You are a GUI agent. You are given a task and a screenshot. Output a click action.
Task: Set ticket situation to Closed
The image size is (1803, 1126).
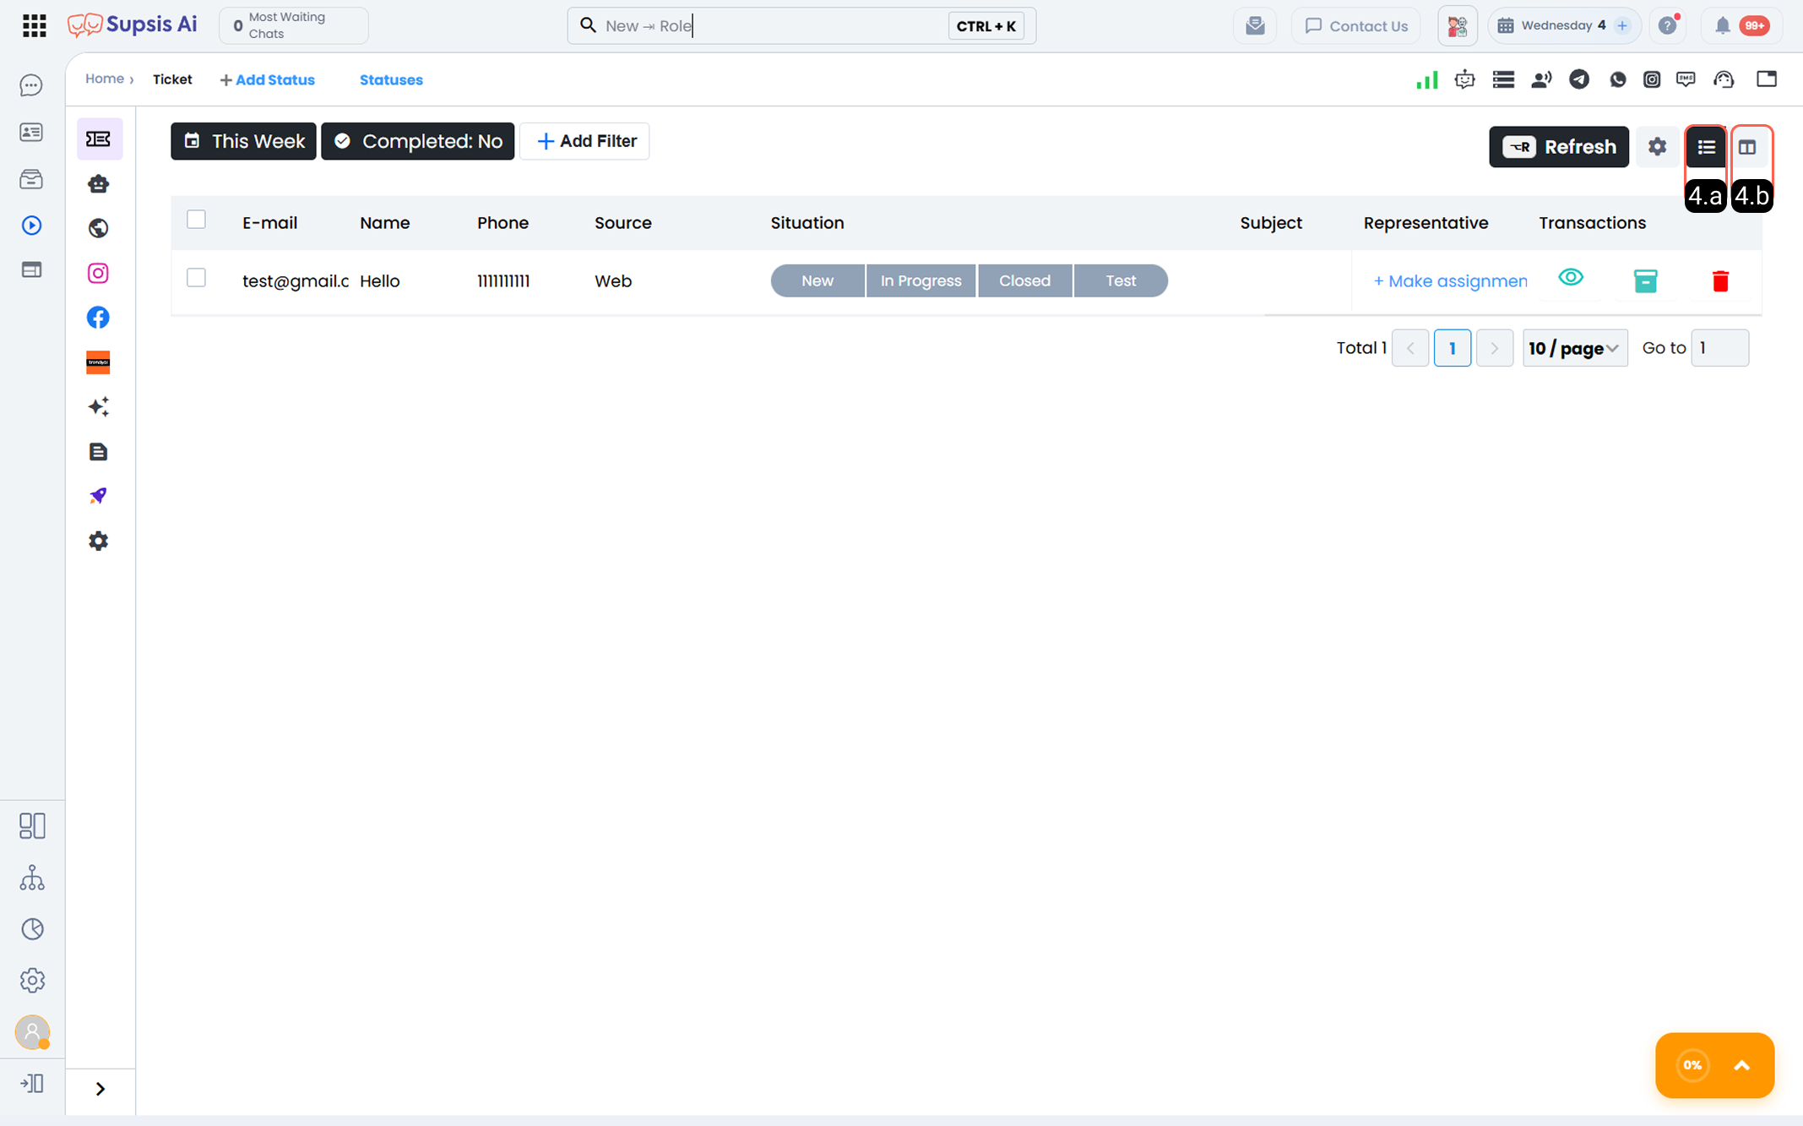1025,280
